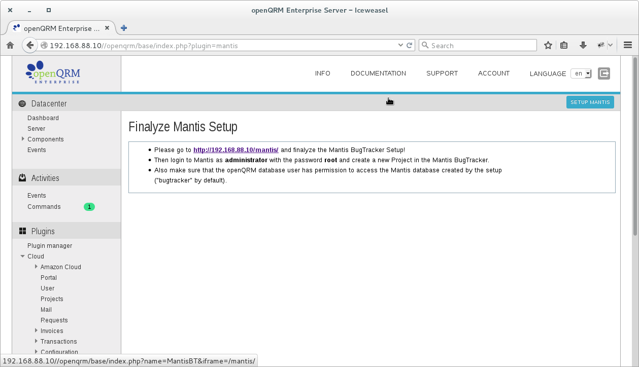Viewport: 639px width, 367px height.
Task: Open the INFO menu
Action: 322,74
